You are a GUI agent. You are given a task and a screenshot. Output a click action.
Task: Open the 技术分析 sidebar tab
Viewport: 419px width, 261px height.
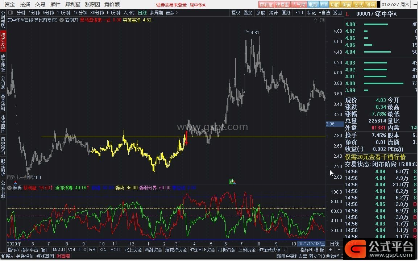coord(3,41)
